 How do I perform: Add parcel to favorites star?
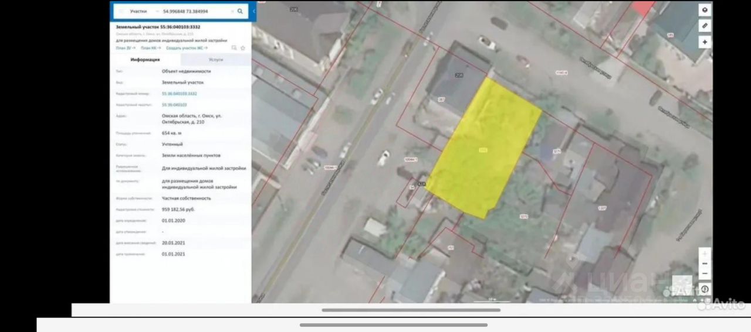[x=243, y=47]
